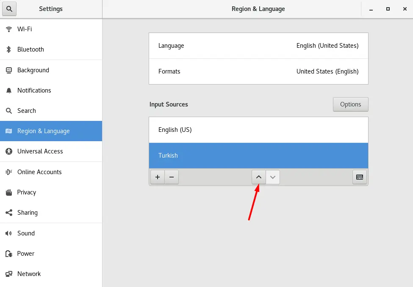Add a new input source with plus button

point(158,177)
